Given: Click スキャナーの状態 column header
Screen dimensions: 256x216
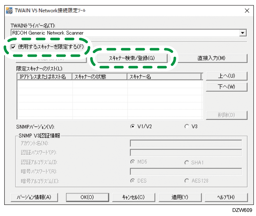Looking at the screenshot, I should pos(100,77).
